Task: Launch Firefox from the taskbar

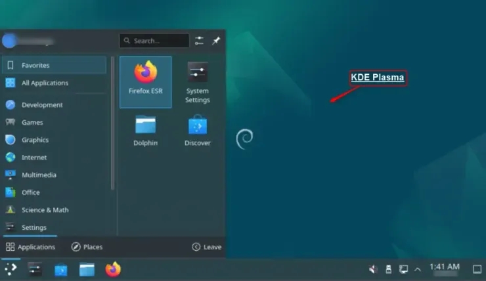Action: (113, 269)
